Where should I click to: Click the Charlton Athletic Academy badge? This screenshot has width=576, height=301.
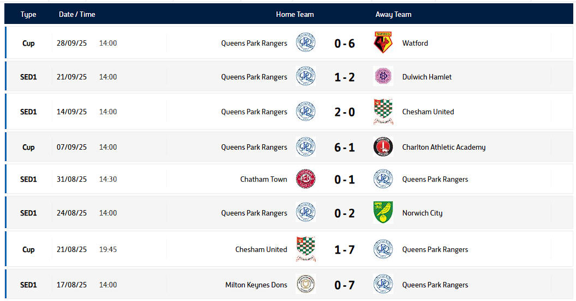pyautogui.click(x=383, y=147)
